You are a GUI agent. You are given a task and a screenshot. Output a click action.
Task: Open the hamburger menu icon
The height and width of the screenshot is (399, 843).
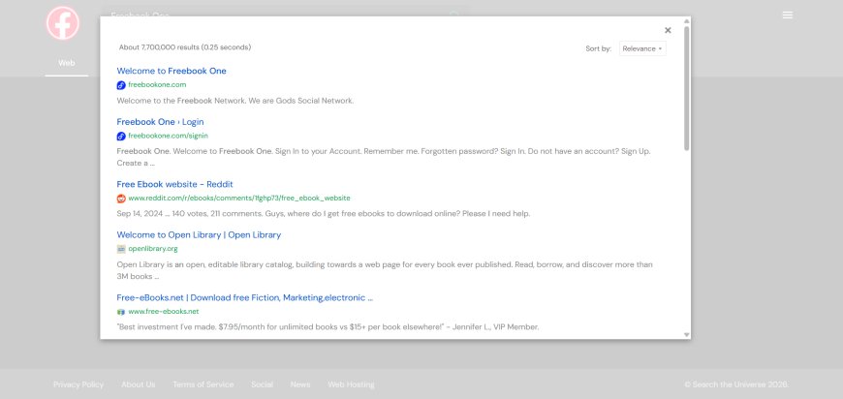[x=787, y=15]
